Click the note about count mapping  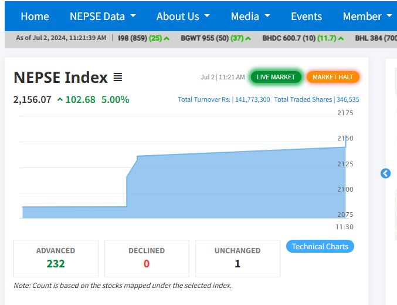pos(123,286)
